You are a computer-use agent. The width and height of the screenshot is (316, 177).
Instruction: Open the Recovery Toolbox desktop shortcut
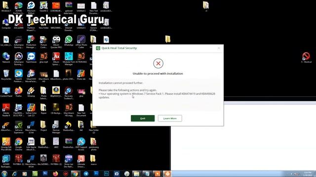[69, 93]
